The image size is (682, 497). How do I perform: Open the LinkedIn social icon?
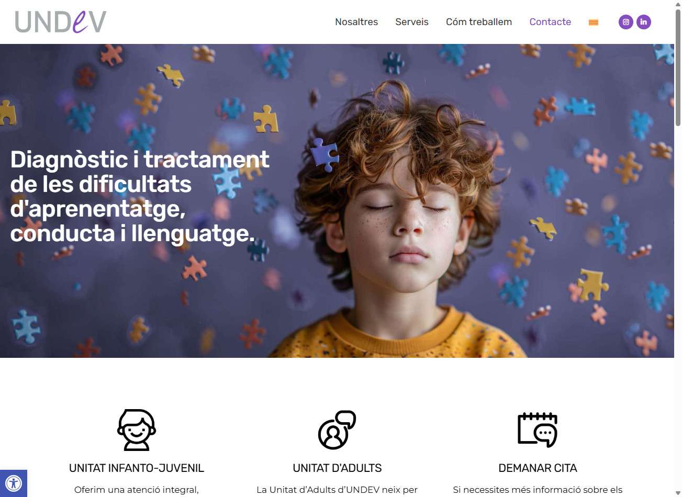pos(644,22)
